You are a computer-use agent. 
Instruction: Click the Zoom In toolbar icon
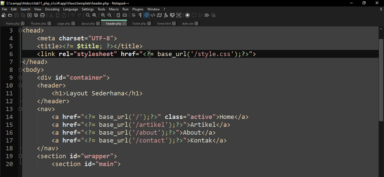[x=103, y=15]
